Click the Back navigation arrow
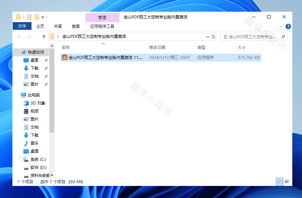 click(x=19, y=37)
